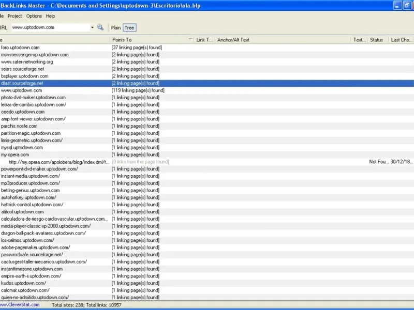Switch to Plain view mode
Screen dimensions: 414x310
pos(115,28)
